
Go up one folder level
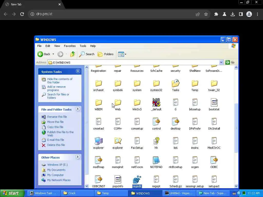(73, 54)
